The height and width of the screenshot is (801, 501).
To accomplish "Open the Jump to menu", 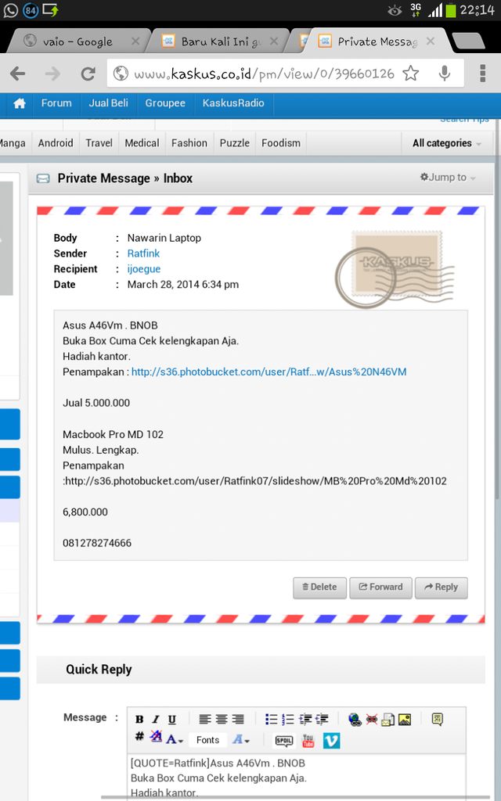I will pos(448,178).
